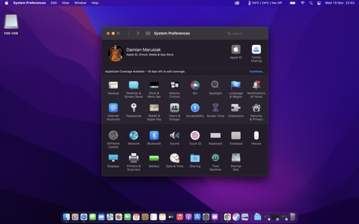
Task: Open System Preferences menu in menu bar
Action: (x=29, y=3)
